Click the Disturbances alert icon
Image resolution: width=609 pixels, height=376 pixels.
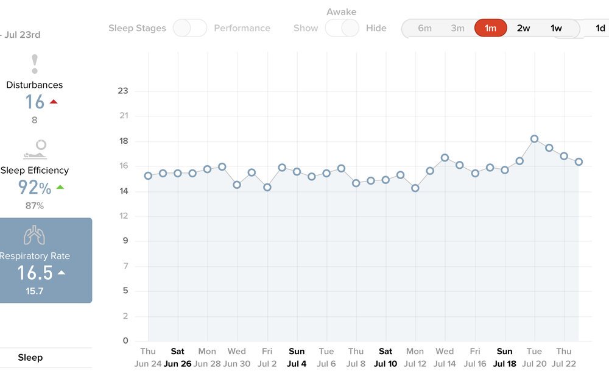point(34,63)
